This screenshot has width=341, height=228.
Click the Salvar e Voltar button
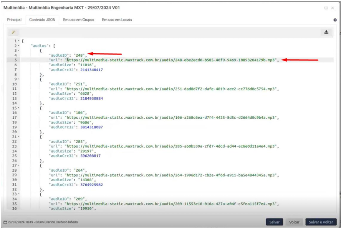(321, 222)
